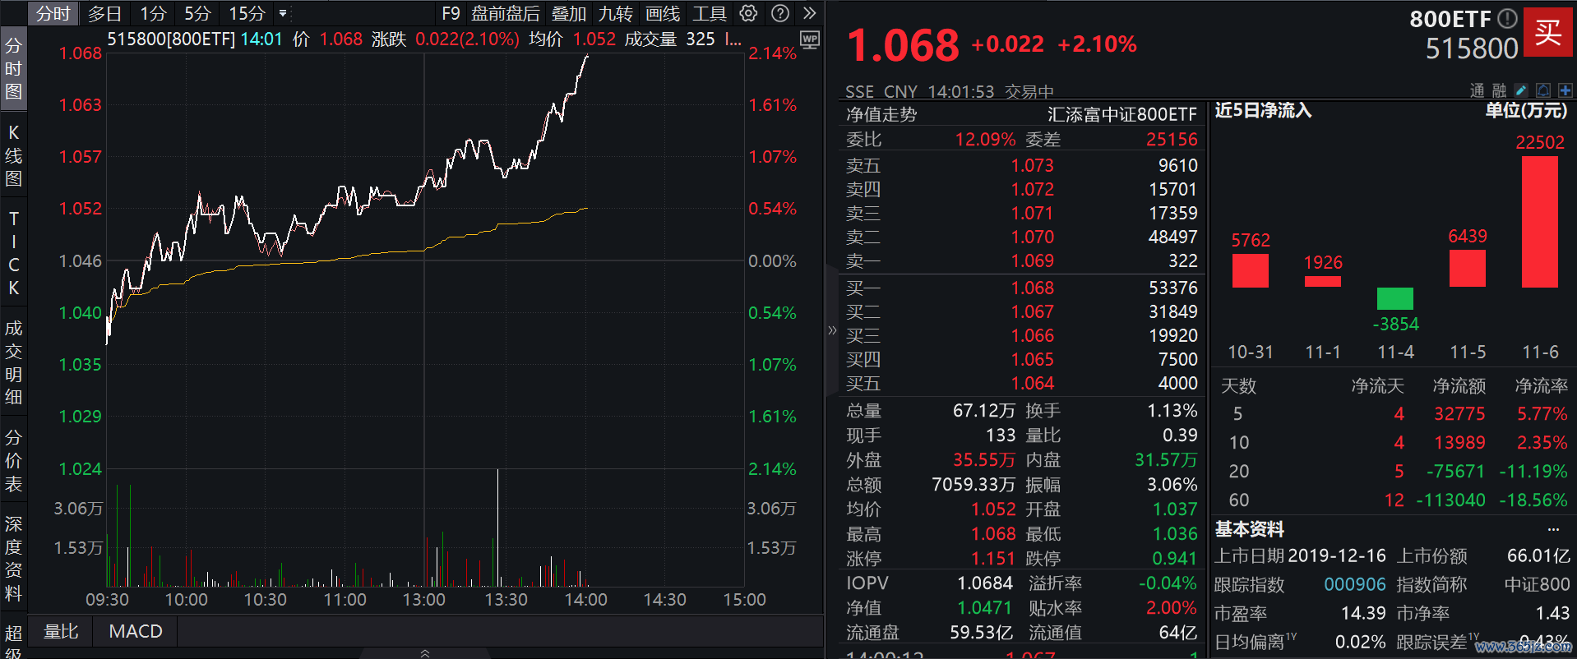Image resolution: width=1577 pixels, height=659 pixels.
Task: Expand bottom indicator panel up chevron
Action: click(425, 653)
